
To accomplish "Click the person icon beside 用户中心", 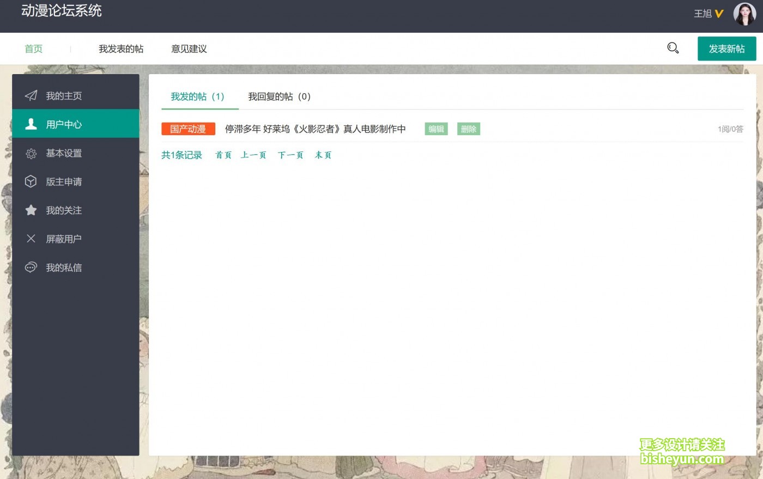I will [31, 124].
